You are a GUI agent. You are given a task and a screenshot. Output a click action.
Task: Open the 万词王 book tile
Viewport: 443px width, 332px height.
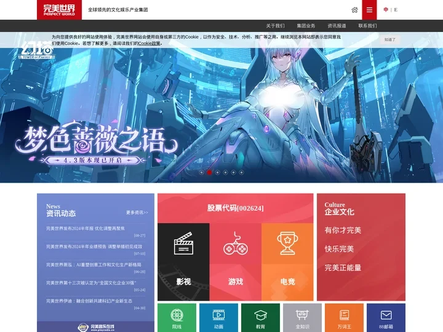[344, 318]
